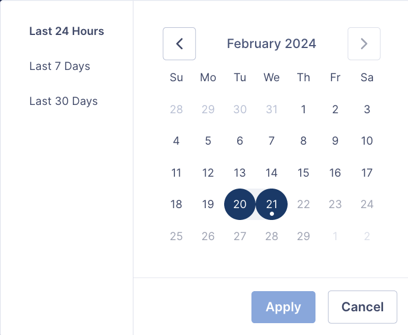Choose February 14 as the date

pos(272,173)
